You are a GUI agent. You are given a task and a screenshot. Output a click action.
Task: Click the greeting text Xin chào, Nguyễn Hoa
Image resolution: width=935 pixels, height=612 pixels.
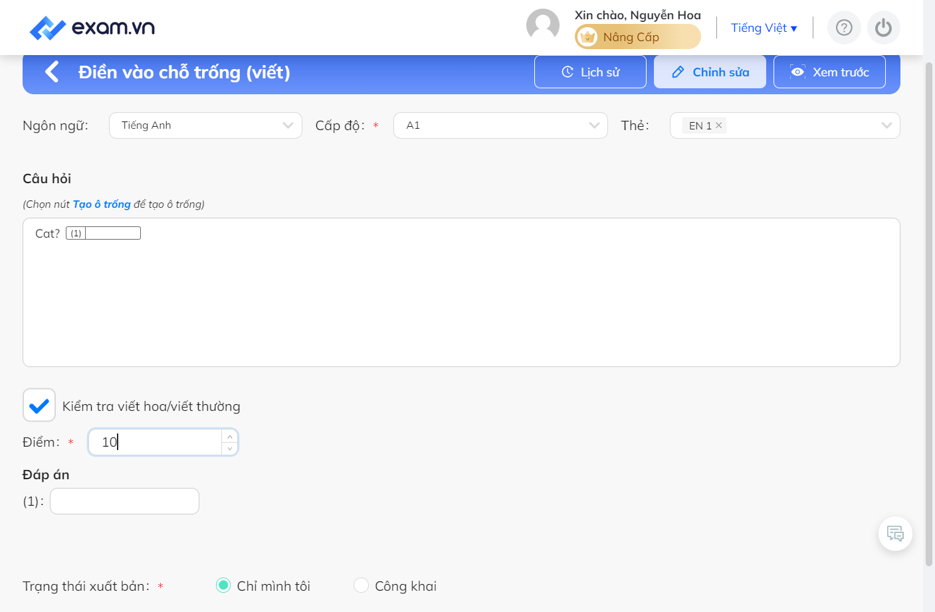(637, 15)
